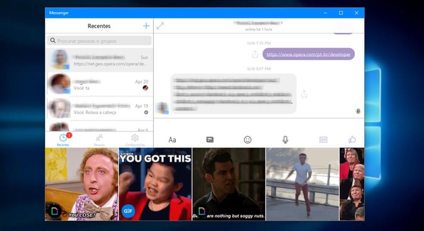Click the sender avatar beside received message

pos(162,108)
